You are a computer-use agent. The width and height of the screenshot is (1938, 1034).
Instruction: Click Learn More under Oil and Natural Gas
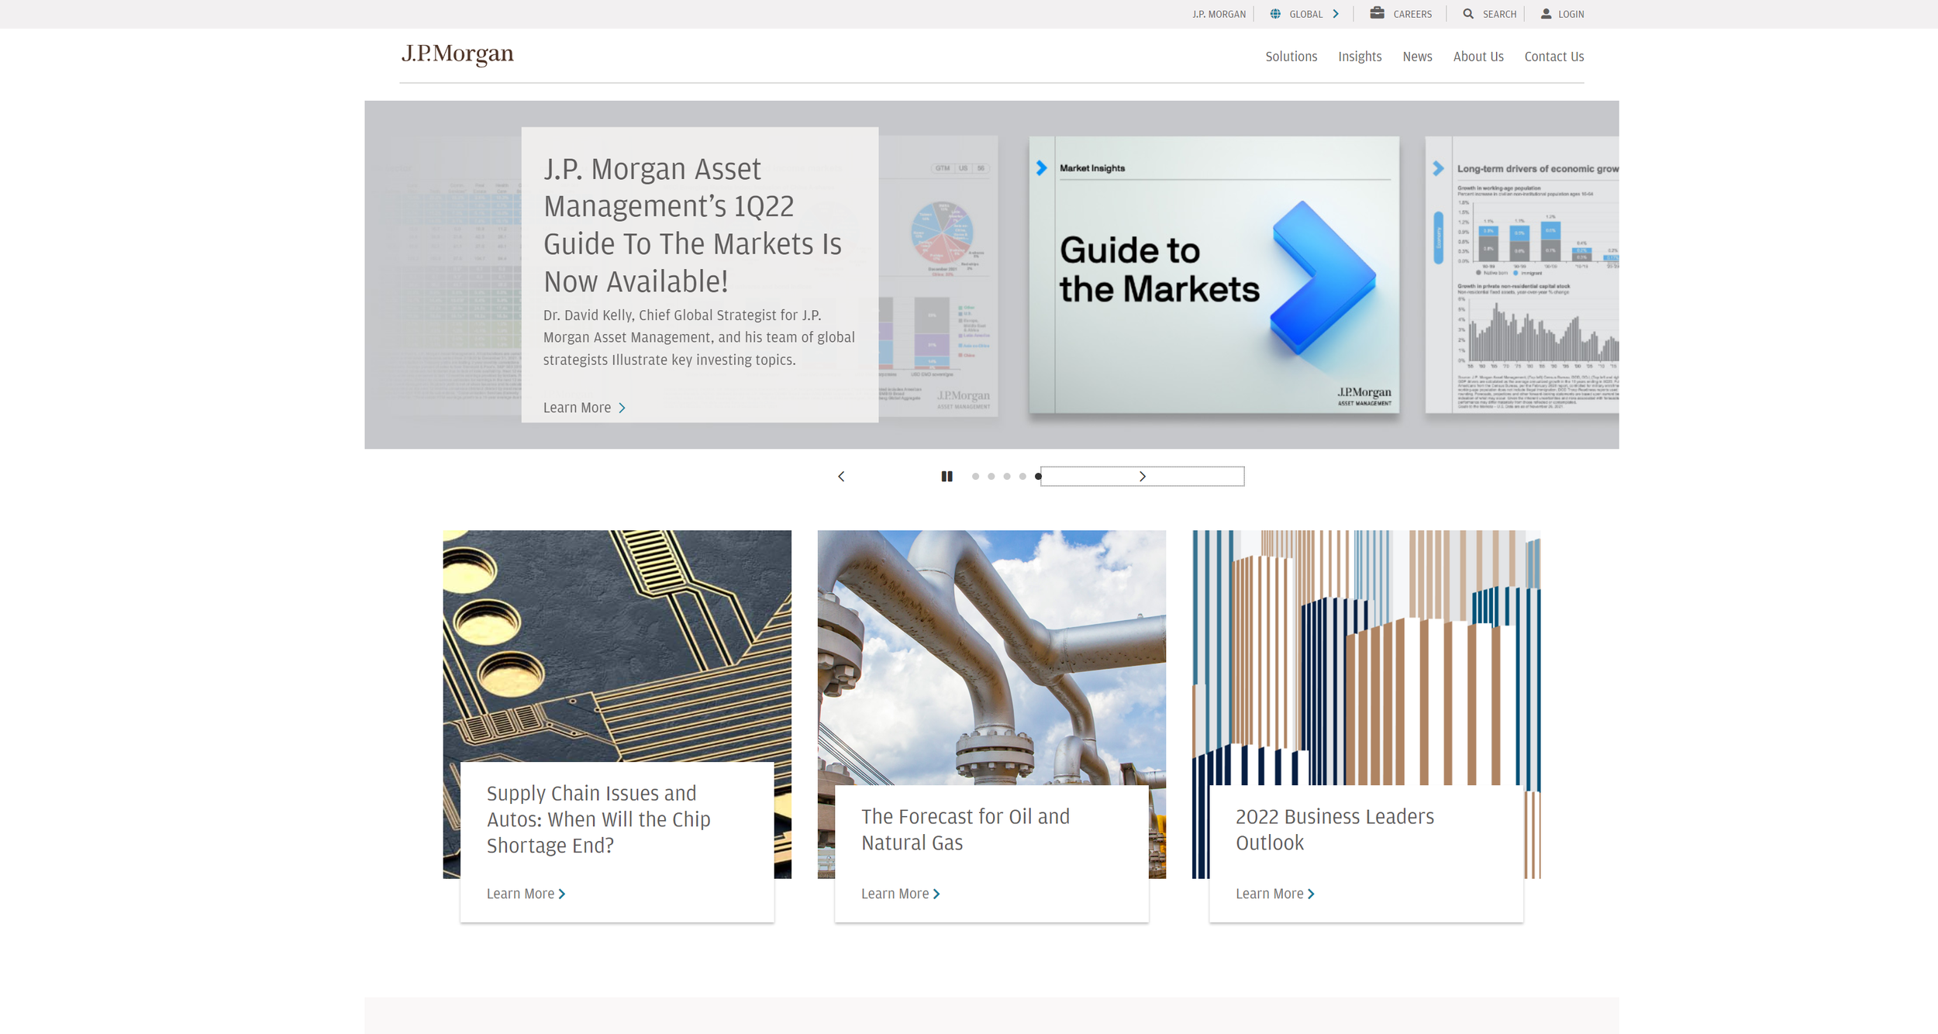pos(895,894)
